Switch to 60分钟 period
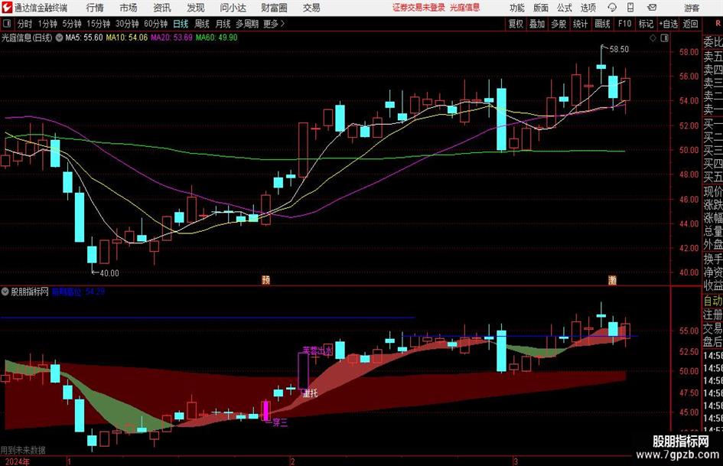 pos(156,24)
